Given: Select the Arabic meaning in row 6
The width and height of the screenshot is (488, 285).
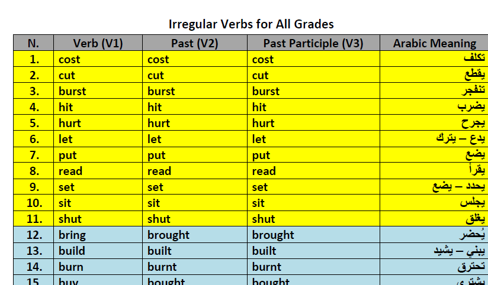Looking at the screenshot, I should tap(460, 139).
